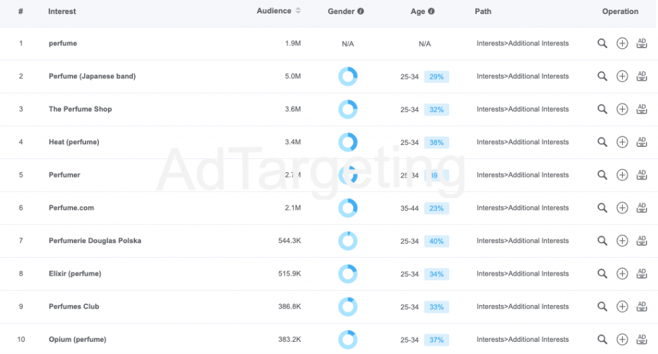Screen dimensions: 658x354
Task: Select 'Elixir (perfume)' interest name
Action: click(x=75, y=274)
